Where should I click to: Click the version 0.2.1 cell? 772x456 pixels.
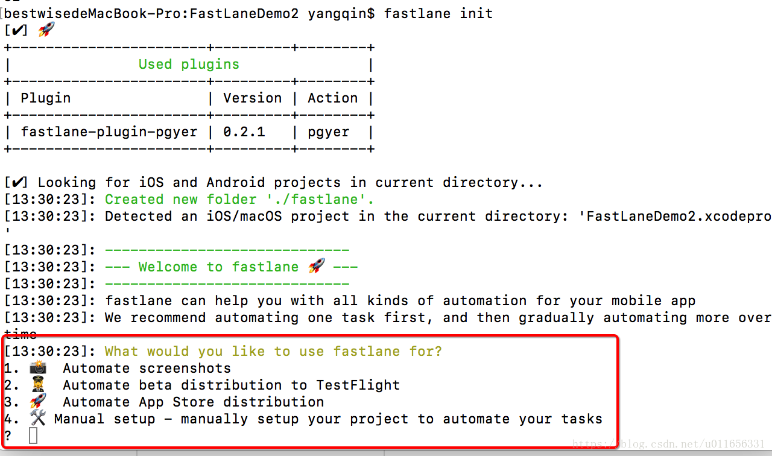244,131
